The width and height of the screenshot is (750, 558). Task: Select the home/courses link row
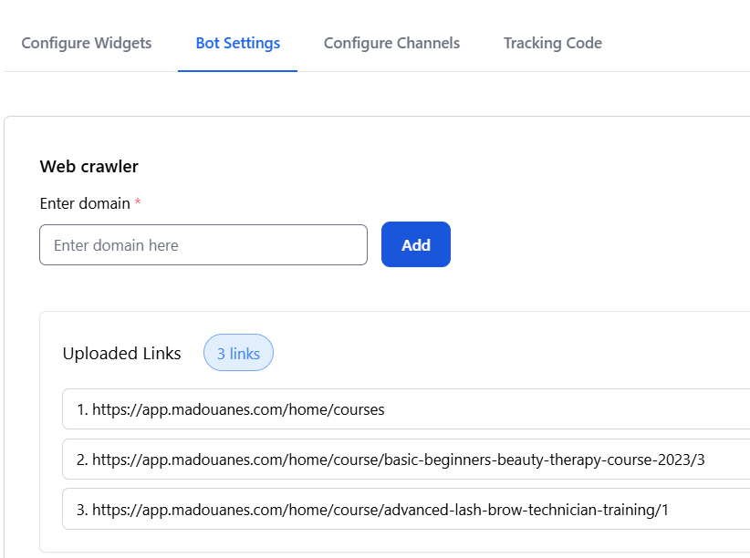tap(406, 409)
